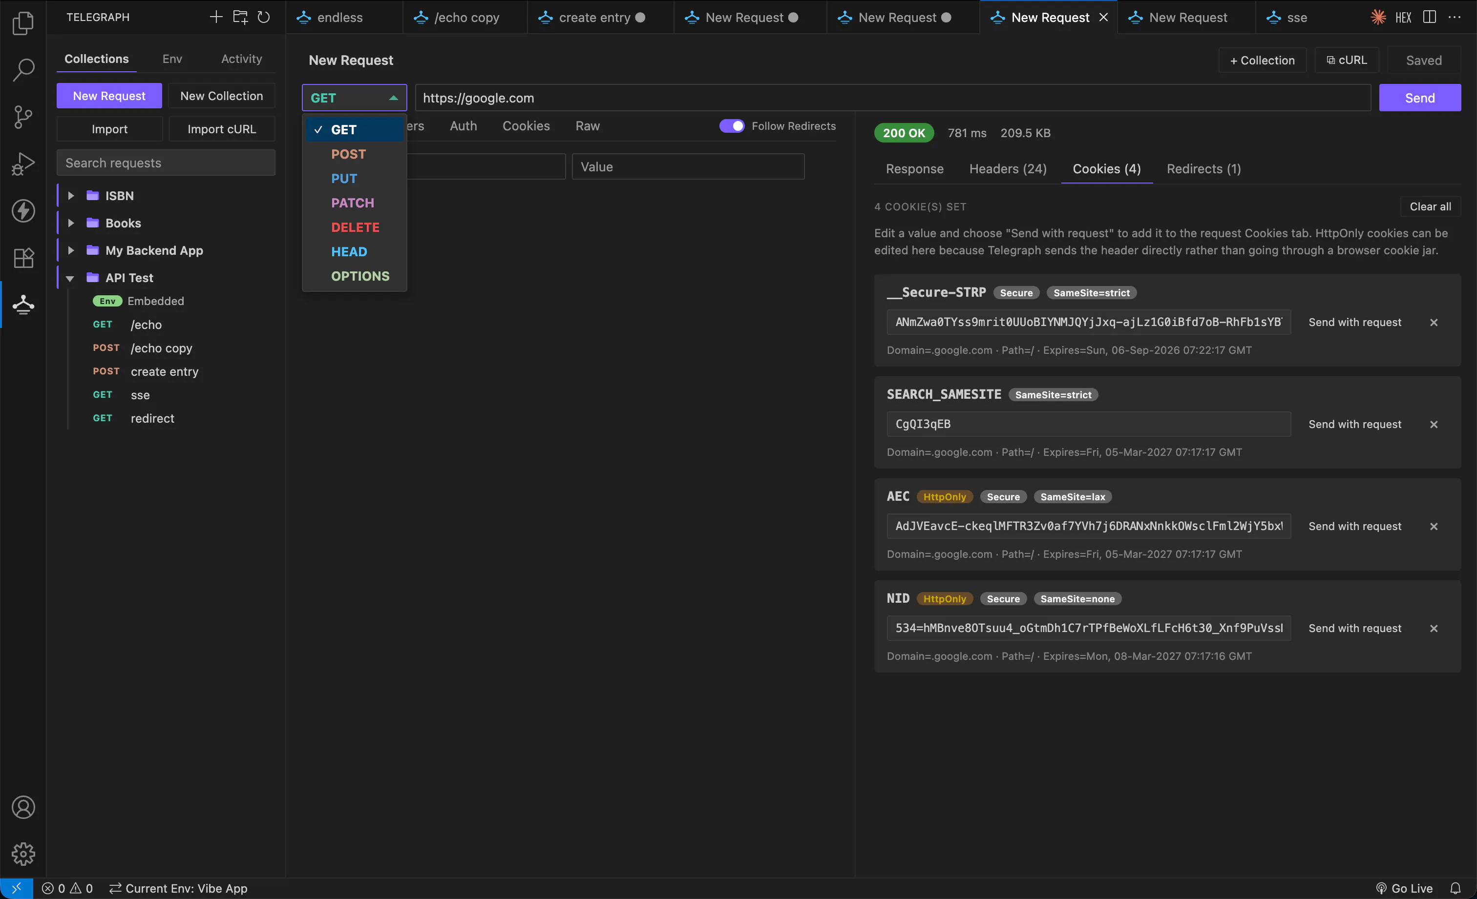Remove the SEARCH_SAMESITE cookie
Viewport: 1477px width, 899px height.
[1433, 424]
